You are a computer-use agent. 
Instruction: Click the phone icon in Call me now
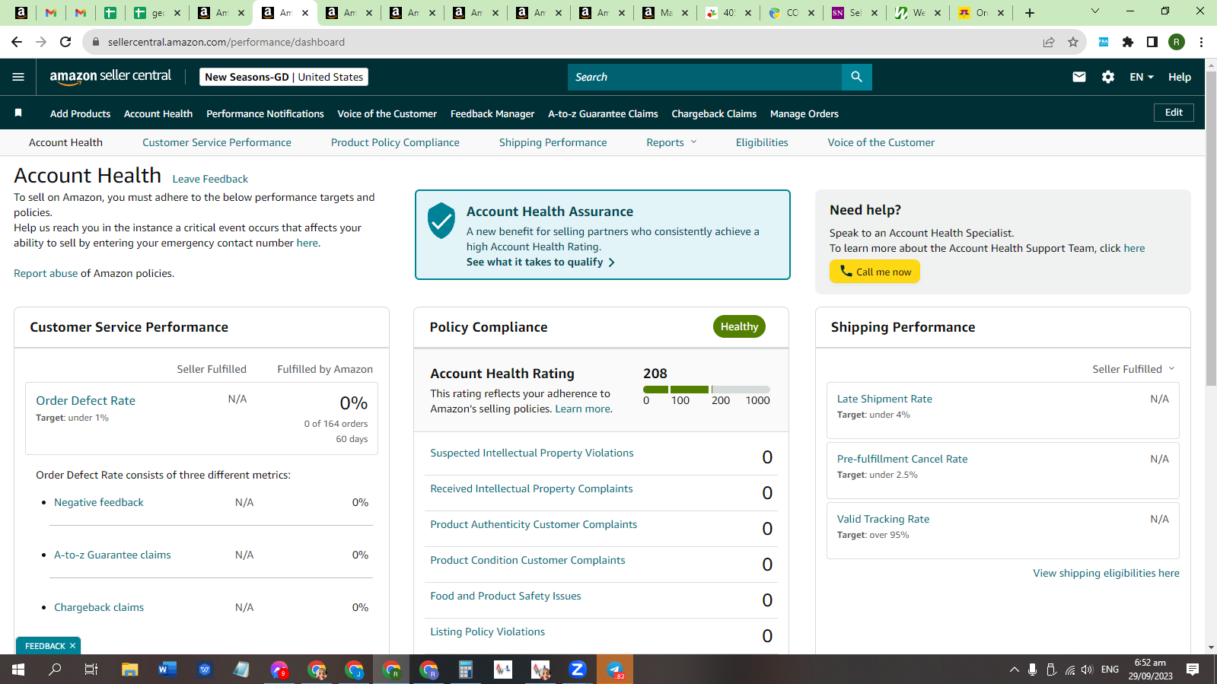[x=846, y=271]
